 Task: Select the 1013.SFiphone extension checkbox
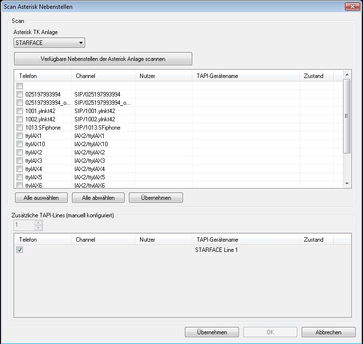point(20,127)
